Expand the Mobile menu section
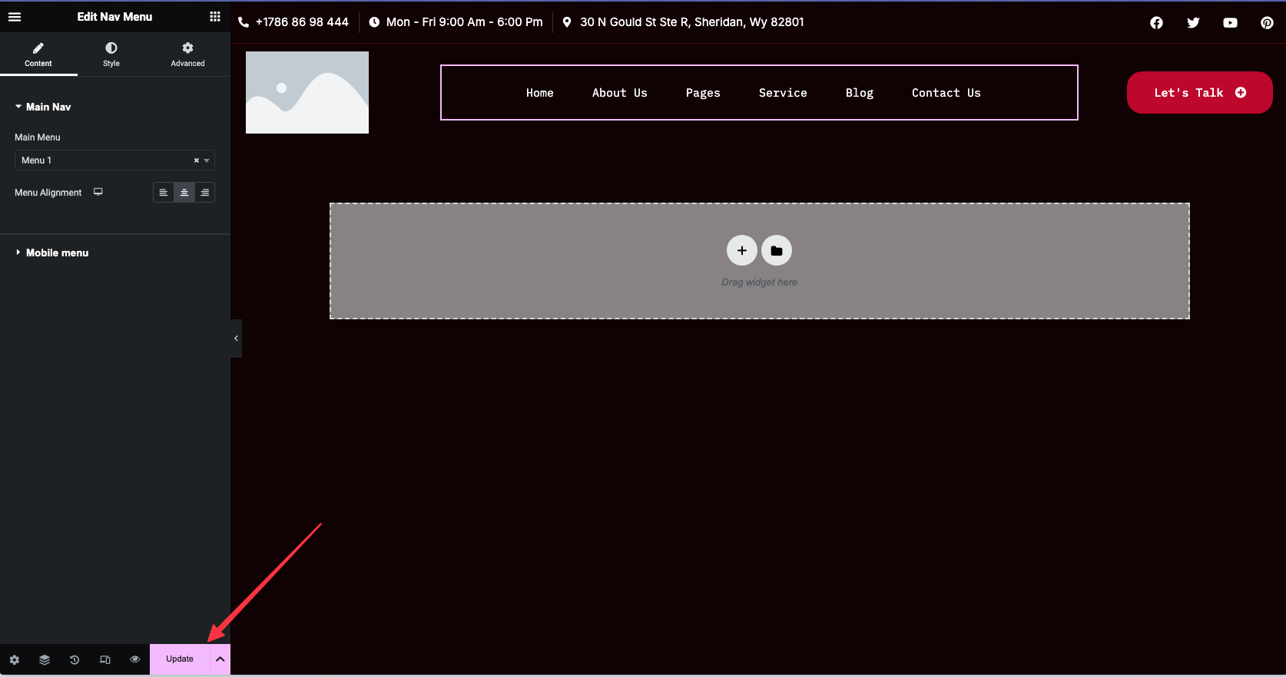 57,253
